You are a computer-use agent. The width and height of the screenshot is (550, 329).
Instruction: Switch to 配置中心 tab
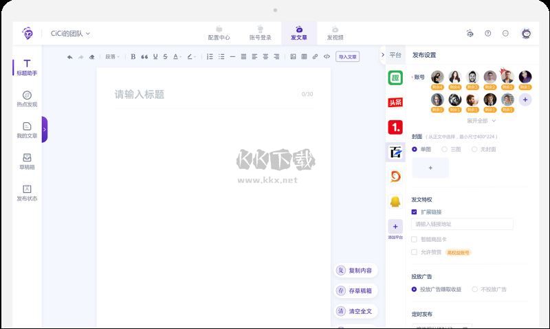(219, 33)
